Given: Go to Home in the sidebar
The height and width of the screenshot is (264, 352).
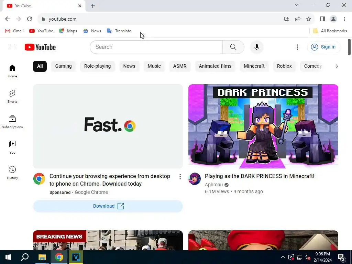Looking at the screenshot, I should 12,71.
